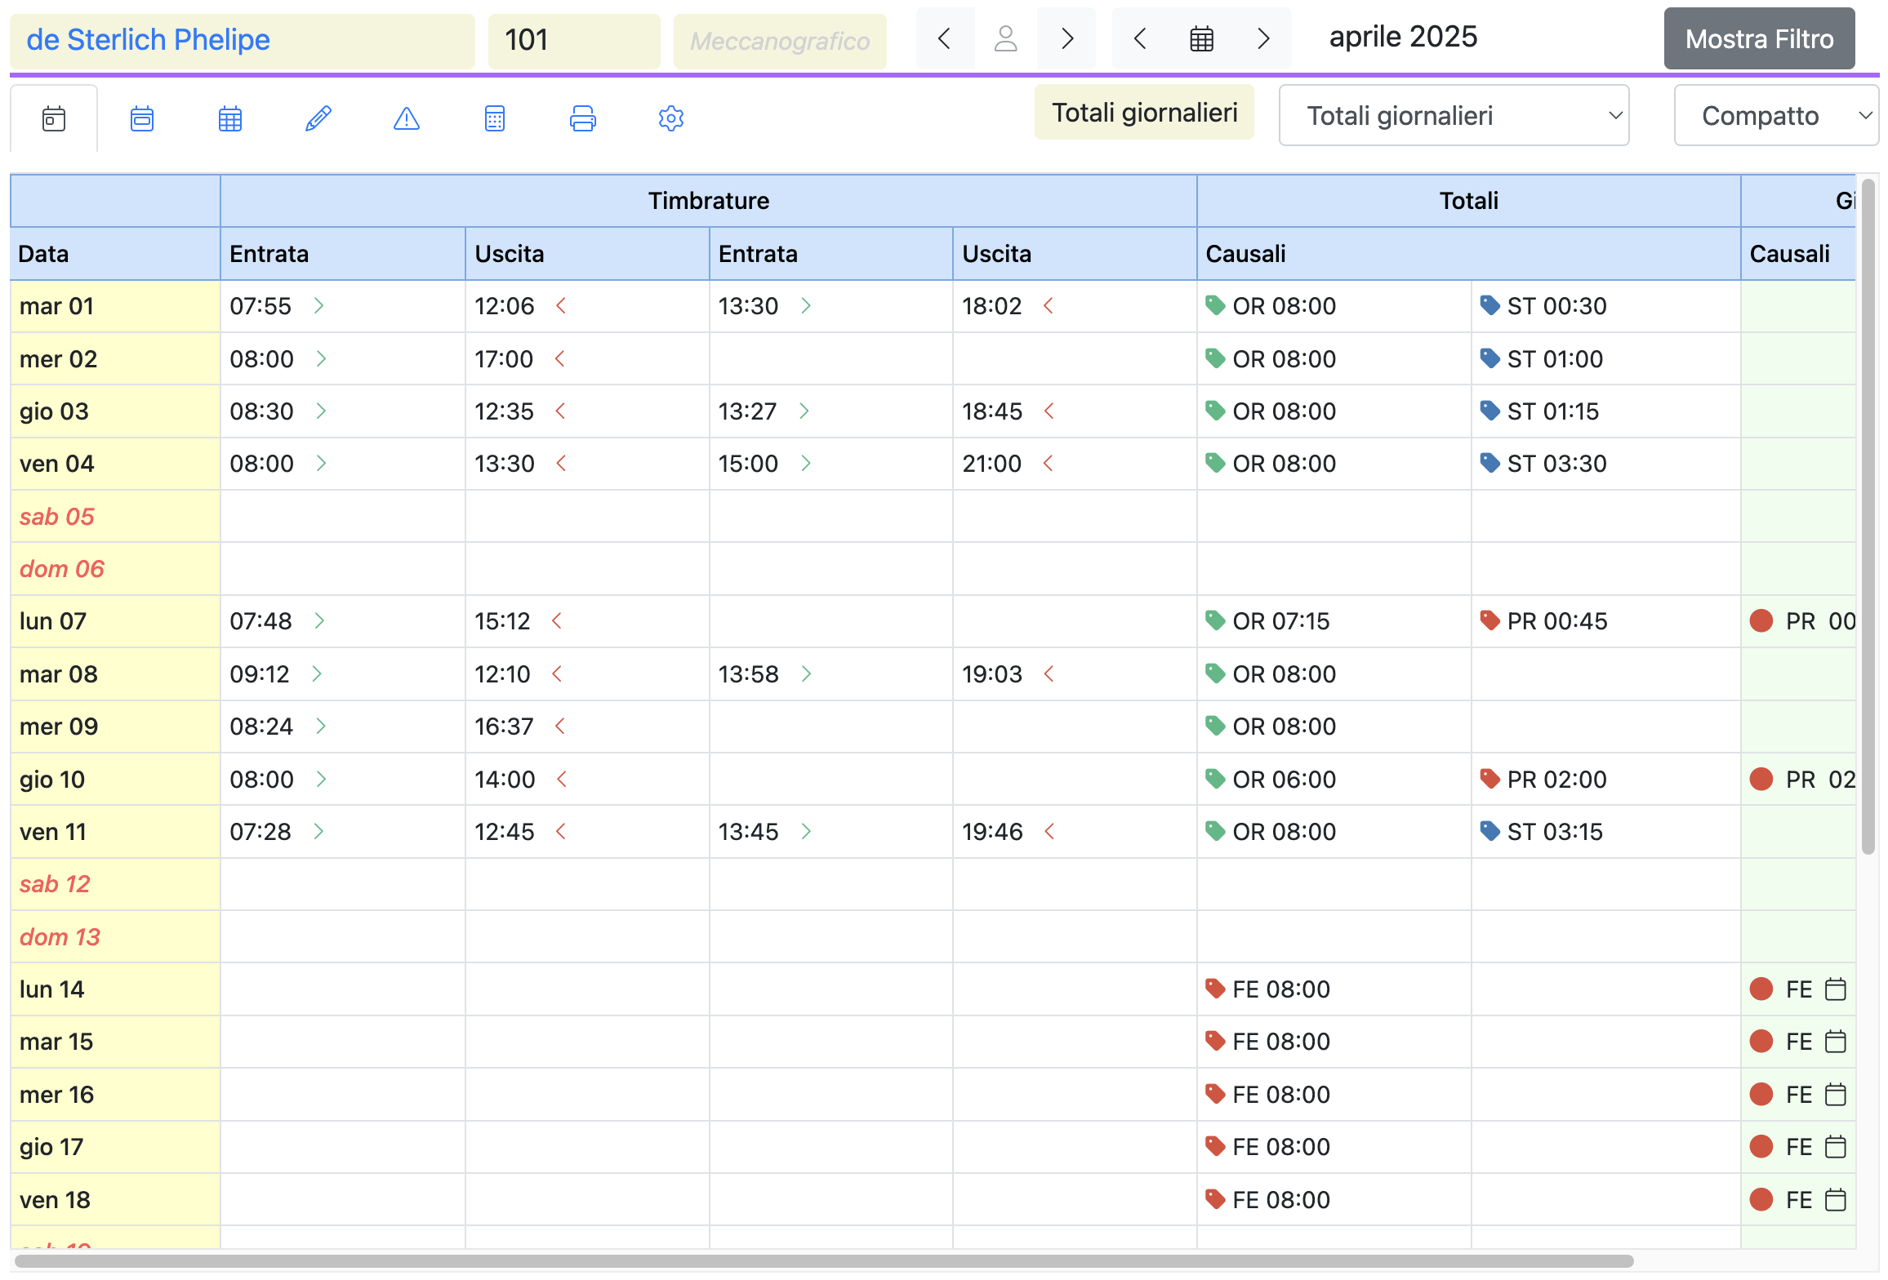The width and height of the screenshot is (1888, 1280).
Task: Click the 15:12 exit on lun 07
Action: [502, 621]
